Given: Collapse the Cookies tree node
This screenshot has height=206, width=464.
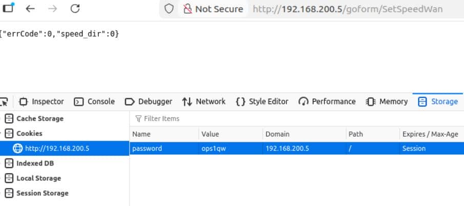Looking at the screenshot, I should tap(2, 133).
